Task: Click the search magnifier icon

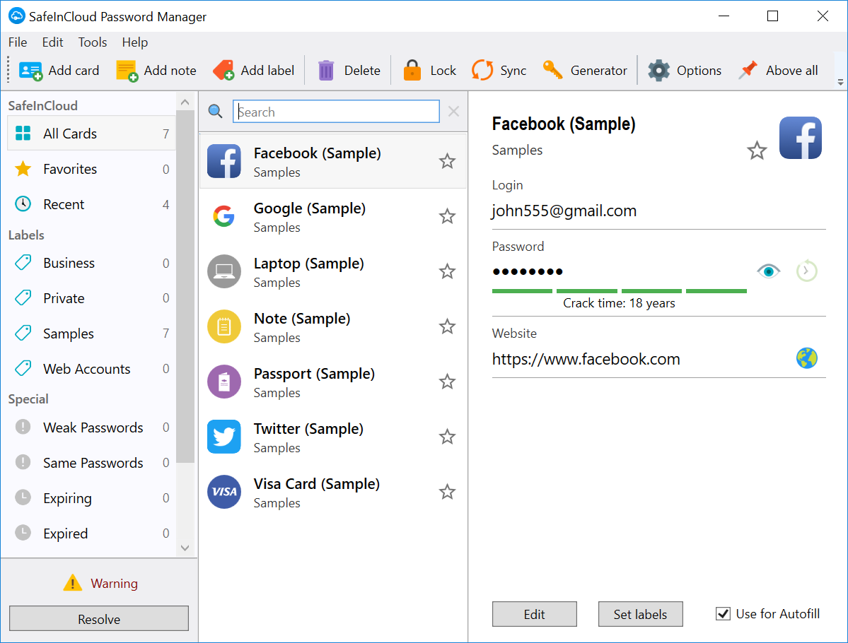Action: (215, 112)
